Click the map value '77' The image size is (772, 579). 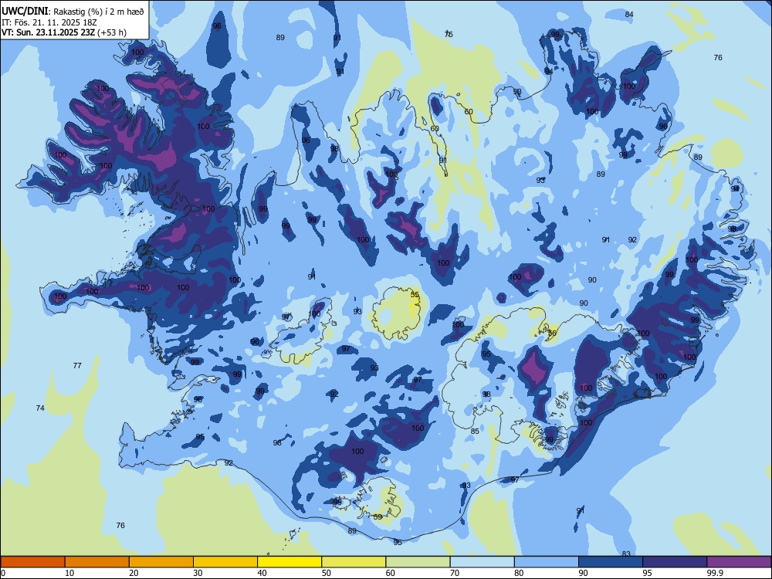point(77,366)
